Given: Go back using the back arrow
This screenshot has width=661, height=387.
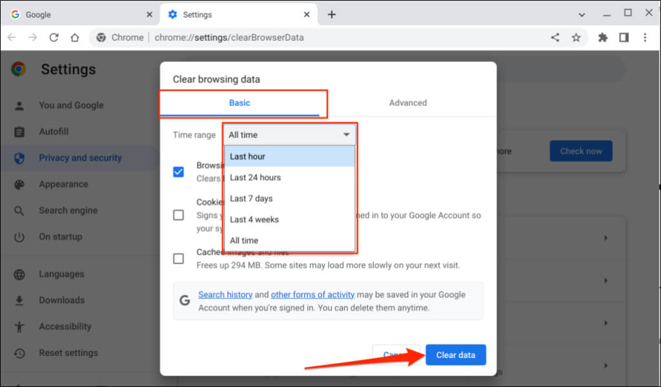Looking at the screenshot, I should coord(12,37).
